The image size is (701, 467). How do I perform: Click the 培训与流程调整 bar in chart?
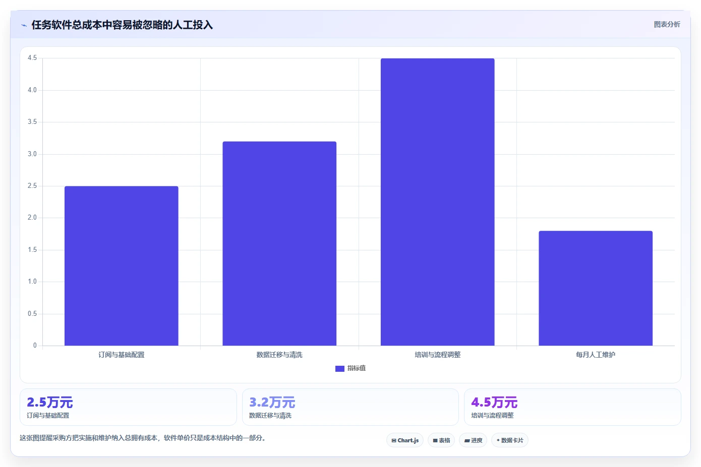click(438, 202)
